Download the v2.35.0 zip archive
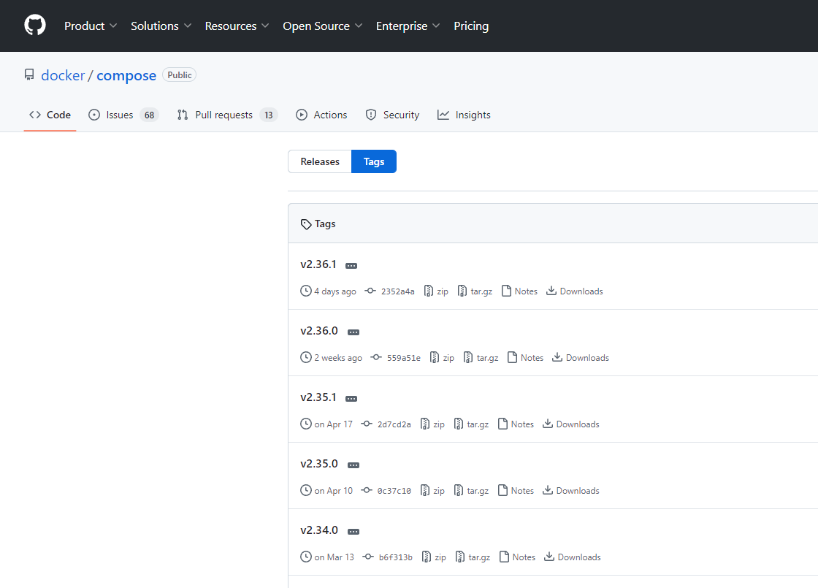The width and height of the screenshot is (818, 588). [x=432, y=490]
